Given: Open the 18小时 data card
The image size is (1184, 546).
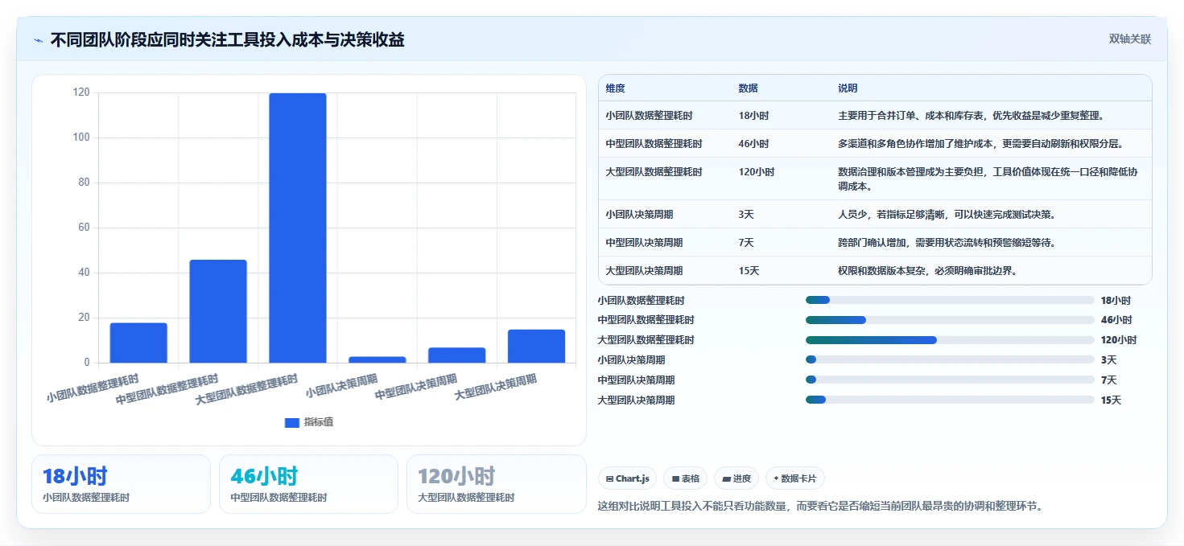Looking at the screenshot, I should click(x=121, y=484).
